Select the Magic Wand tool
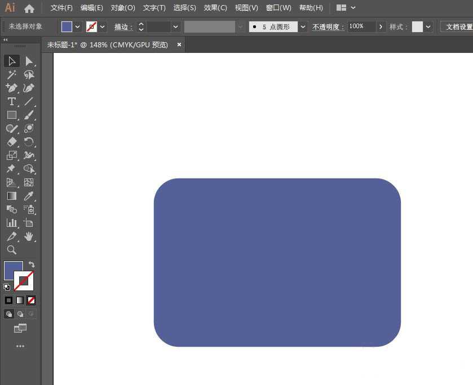Screen dimensions: 473x385 pos(11,74)
